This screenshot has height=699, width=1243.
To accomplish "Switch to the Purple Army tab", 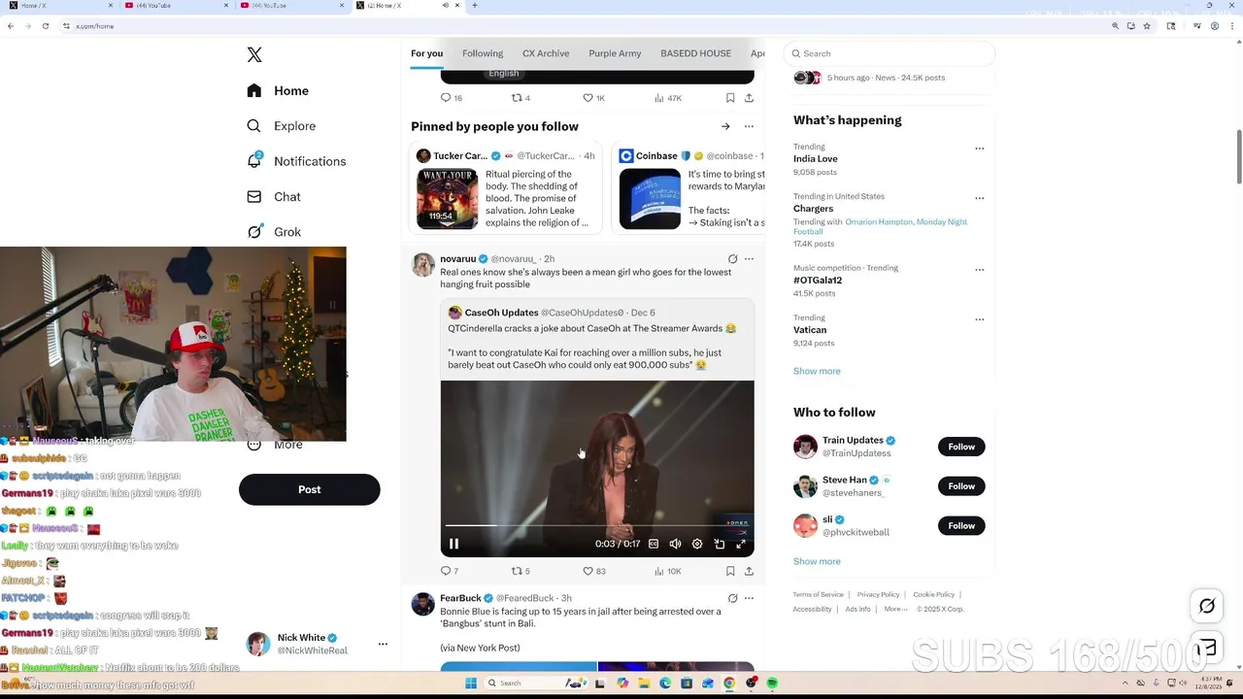I will (x=615, y=53).
